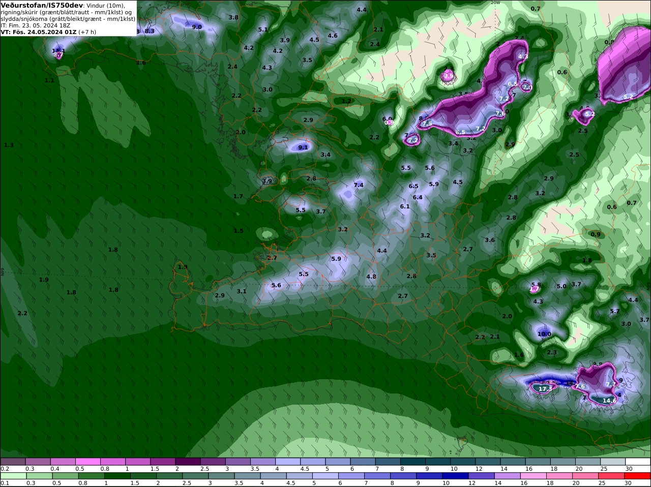
Task: Click the '7.4' precipitation value on the map
Action: [359, 185]
